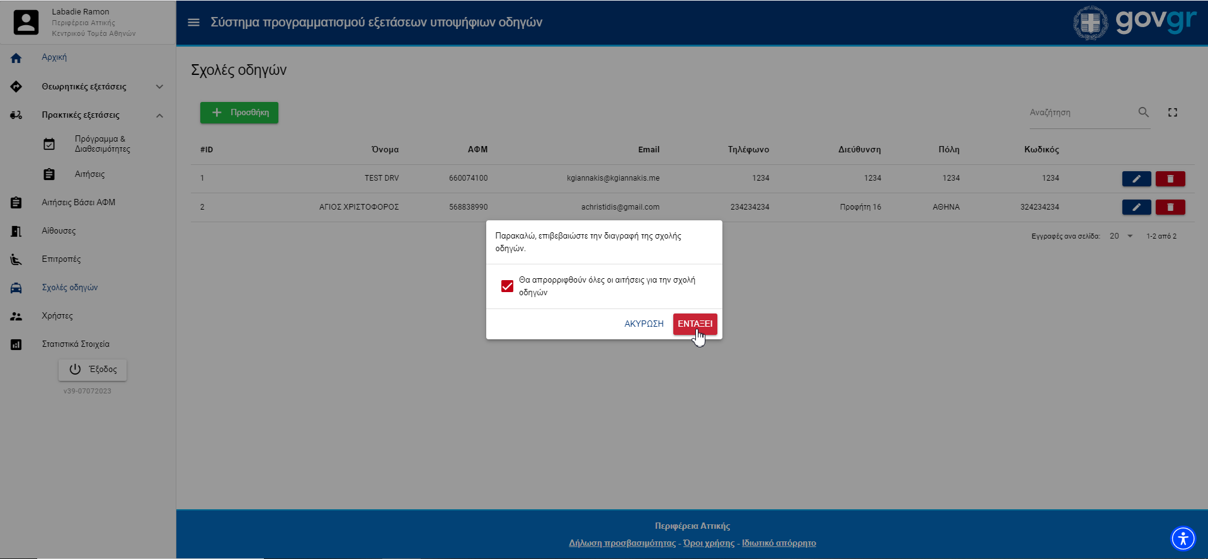
Task: Open the accessibility widget icon
Action: (x=1182, y=538)
